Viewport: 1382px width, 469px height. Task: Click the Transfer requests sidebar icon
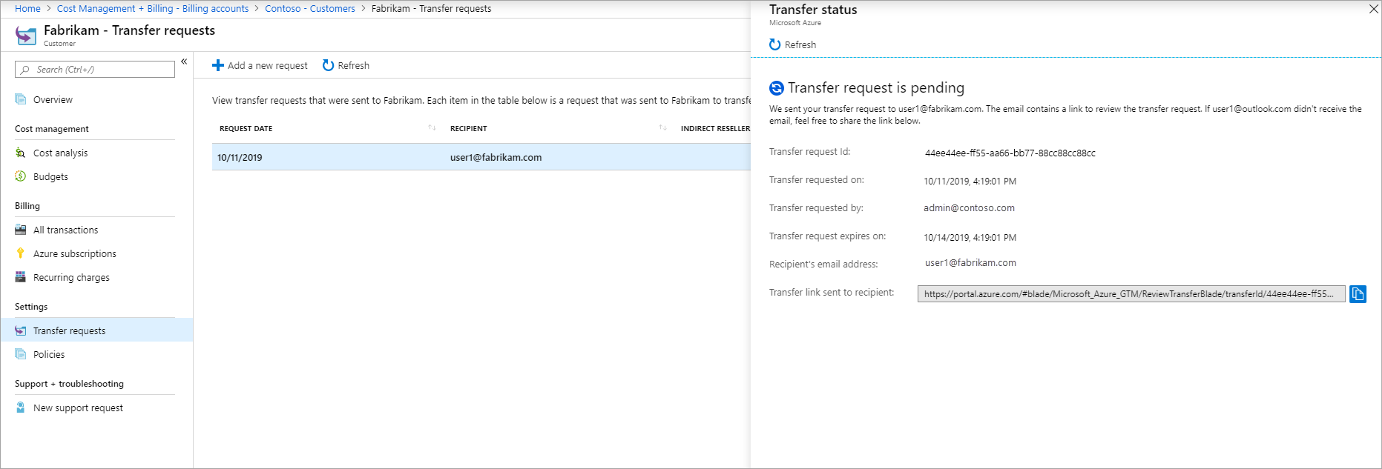(x=20, y=330)
